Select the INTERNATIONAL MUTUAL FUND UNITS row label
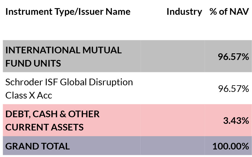The width and height of the screenshot is (252, 157). tap(63, 57)
